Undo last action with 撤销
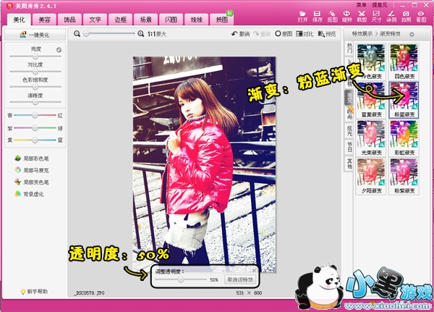Screen dimensions: 434x312 pyautogui.click(x=241, y=34)
